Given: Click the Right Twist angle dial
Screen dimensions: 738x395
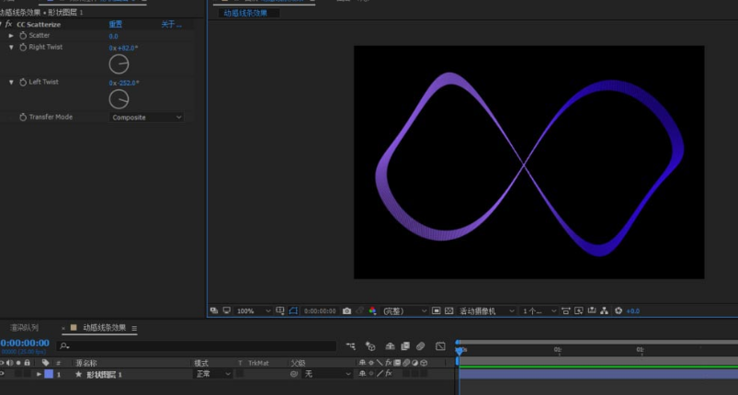Looking at the screenshot, I should point(119,64).
